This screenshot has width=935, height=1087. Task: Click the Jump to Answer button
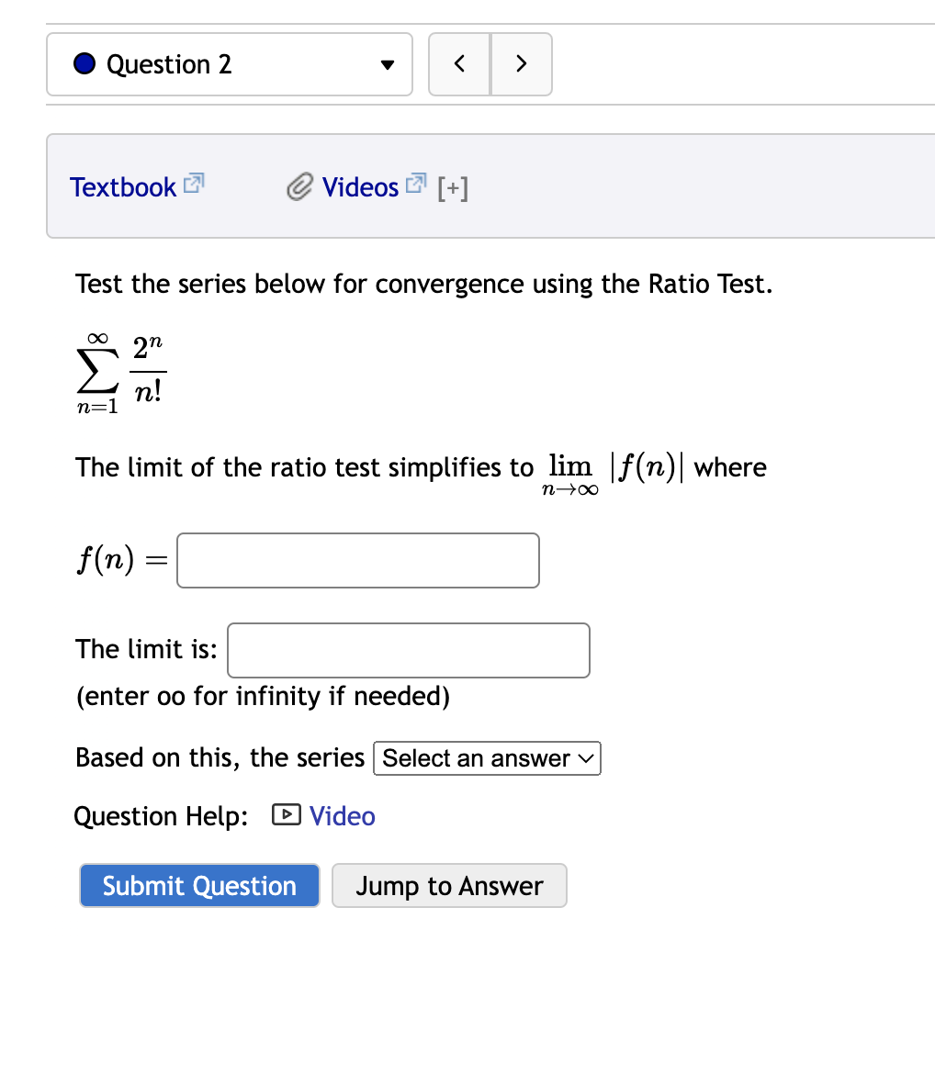[x=448, y=885]
